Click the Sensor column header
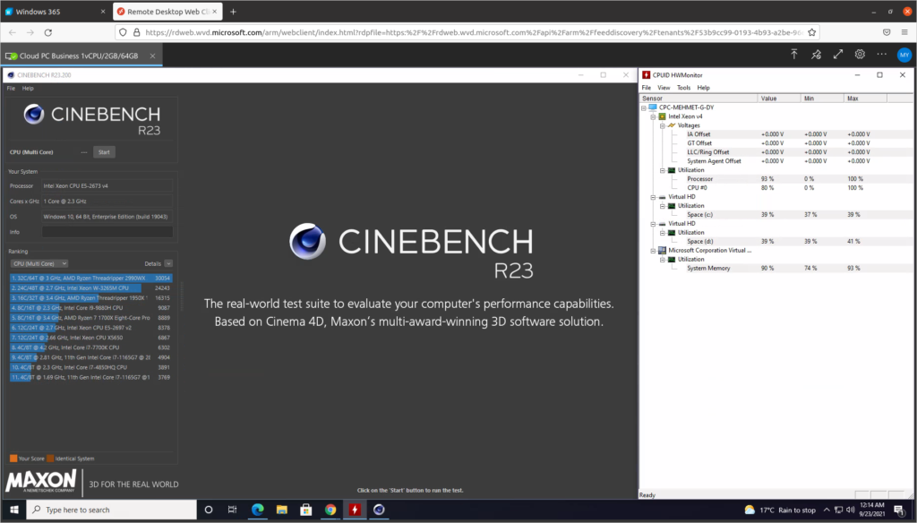917x523 pixels. click(x=698, y=99)
